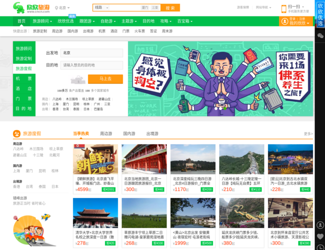The height and width of the screenshot is (250, 325).
Task: Click the heart icon in right sidebar
Action: coord(320,235)
